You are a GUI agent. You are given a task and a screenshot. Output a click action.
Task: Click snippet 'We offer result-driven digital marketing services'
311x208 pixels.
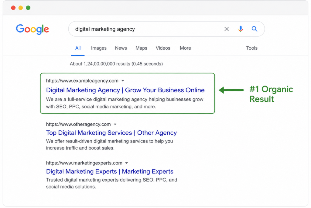109,145
